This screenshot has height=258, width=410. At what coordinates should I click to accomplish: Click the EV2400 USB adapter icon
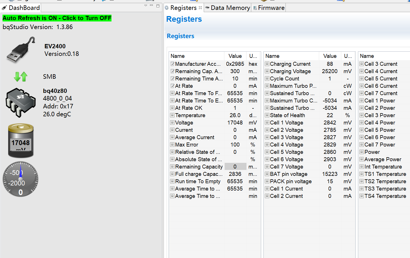pos(21,50)
